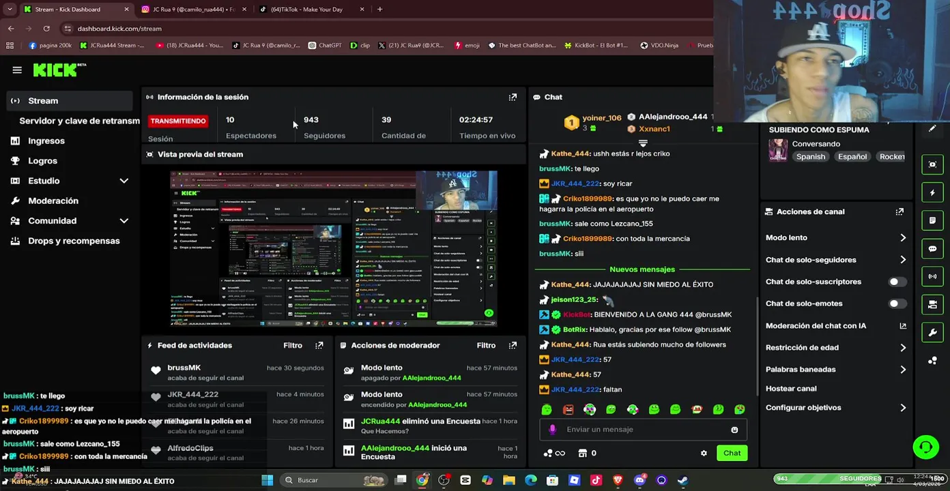Open Moderación del chat con IA link icon
950x491 pixels.
coord(903,326)
